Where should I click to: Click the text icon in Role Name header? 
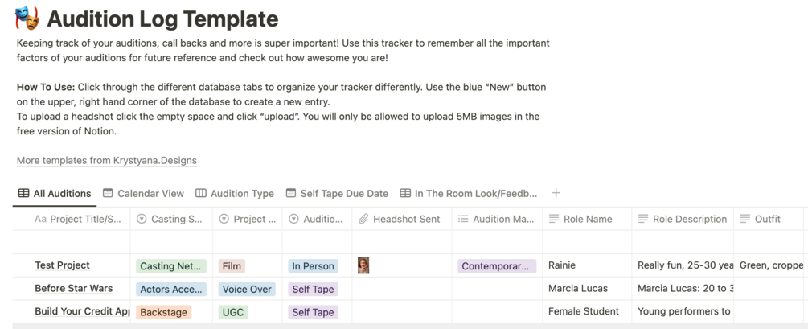[554, 219]
